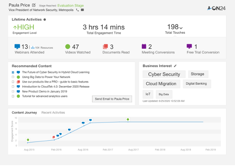Uncheck Future of Cyber Security checkbox
The height and width of the screenshot is (166, 235).
pyautogui.click(x=13, y=72)
